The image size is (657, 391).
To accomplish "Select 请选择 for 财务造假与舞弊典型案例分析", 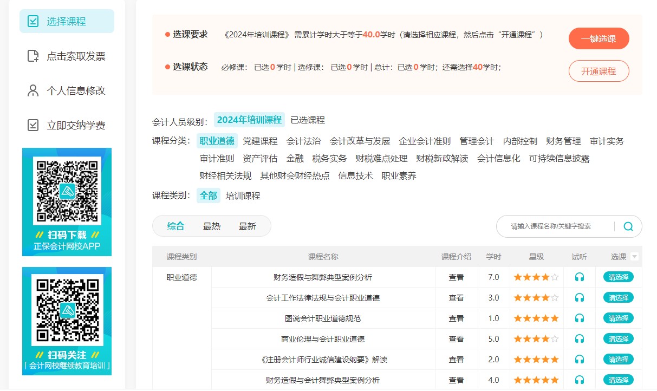I will (618, 277).
